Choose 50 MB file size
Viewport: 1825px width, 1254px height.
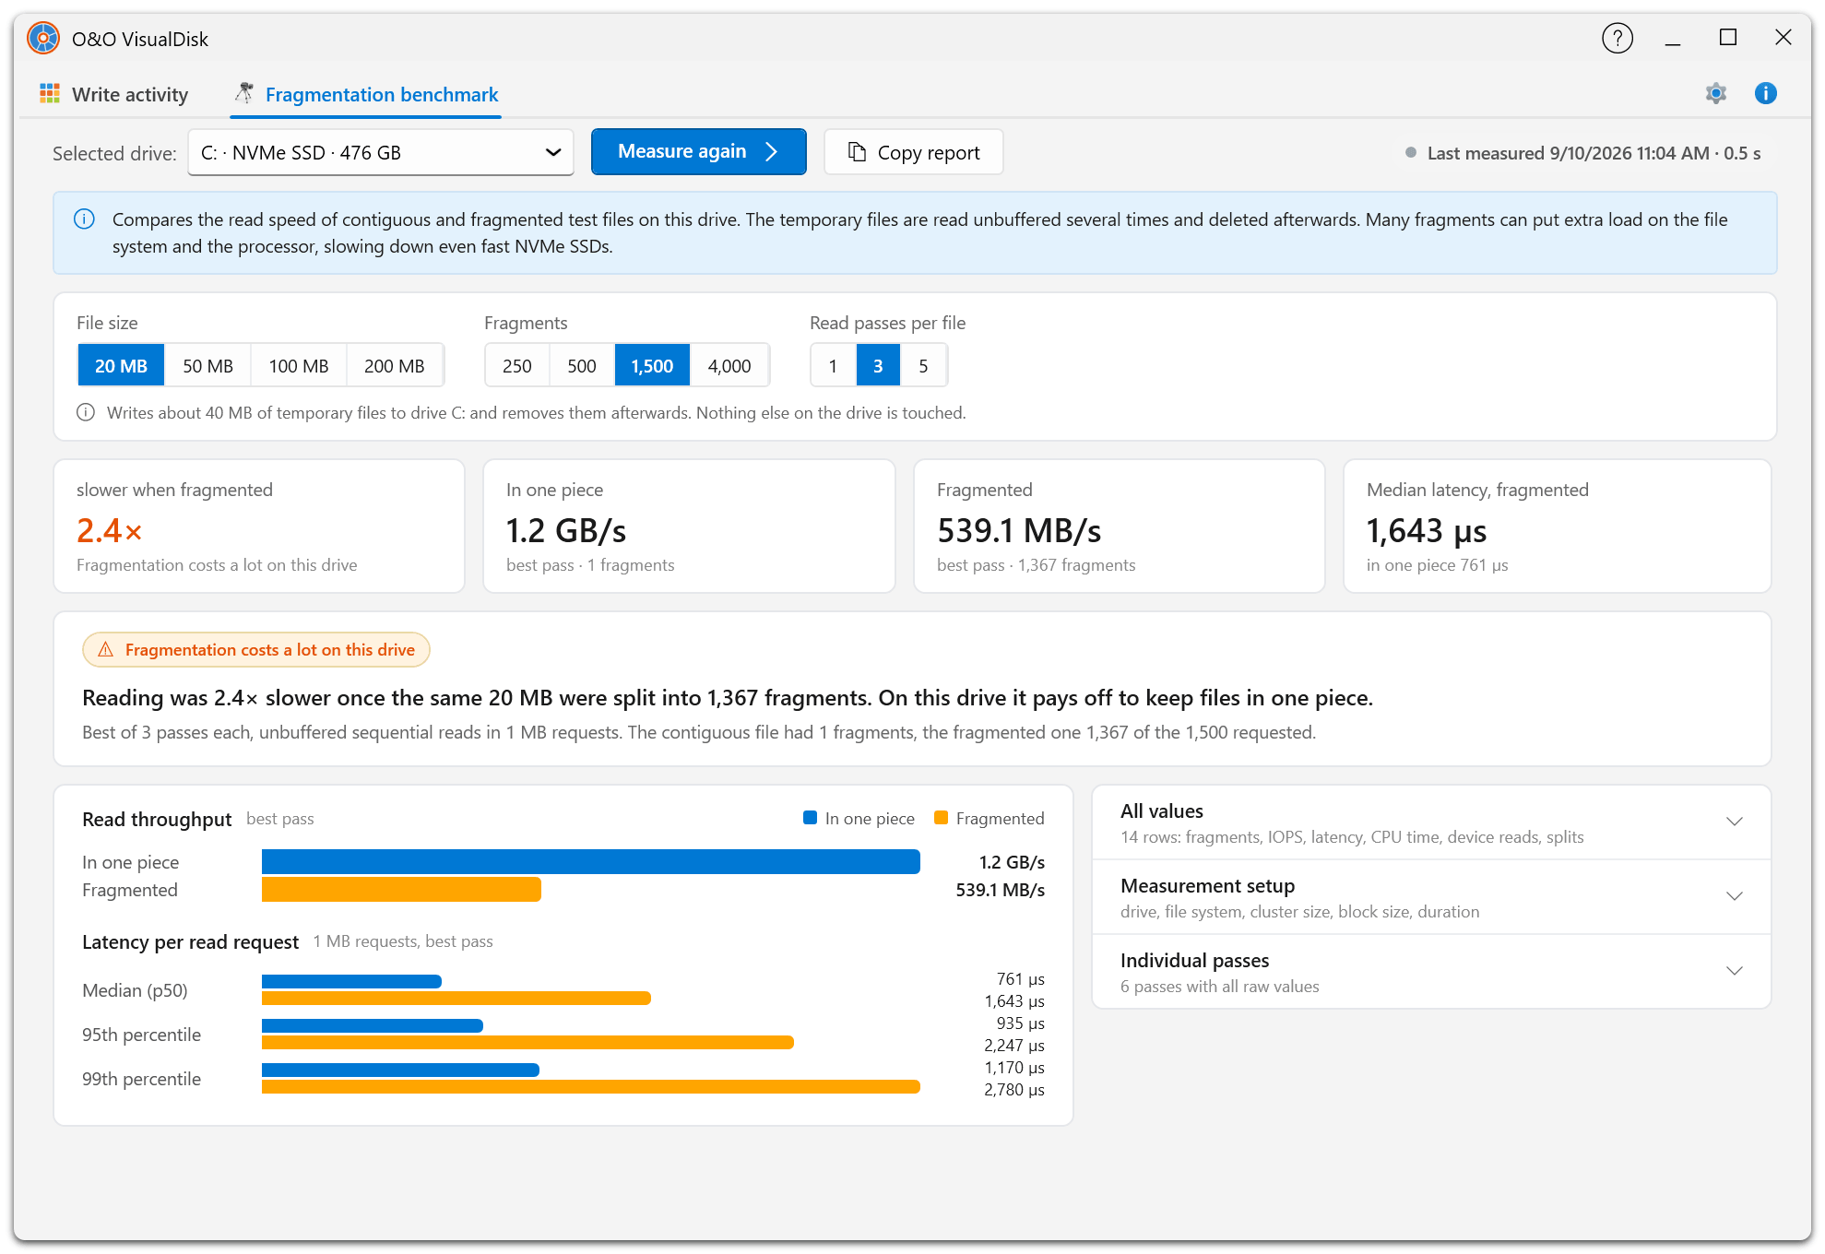tap(207, 366)
